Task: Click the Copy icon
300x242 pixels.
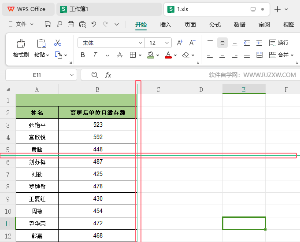Action: 59,55
